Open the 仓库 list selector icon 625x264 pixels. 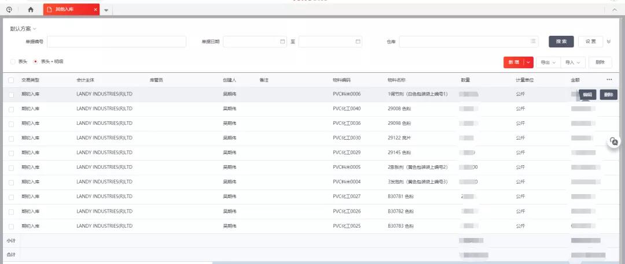[533, 42]
